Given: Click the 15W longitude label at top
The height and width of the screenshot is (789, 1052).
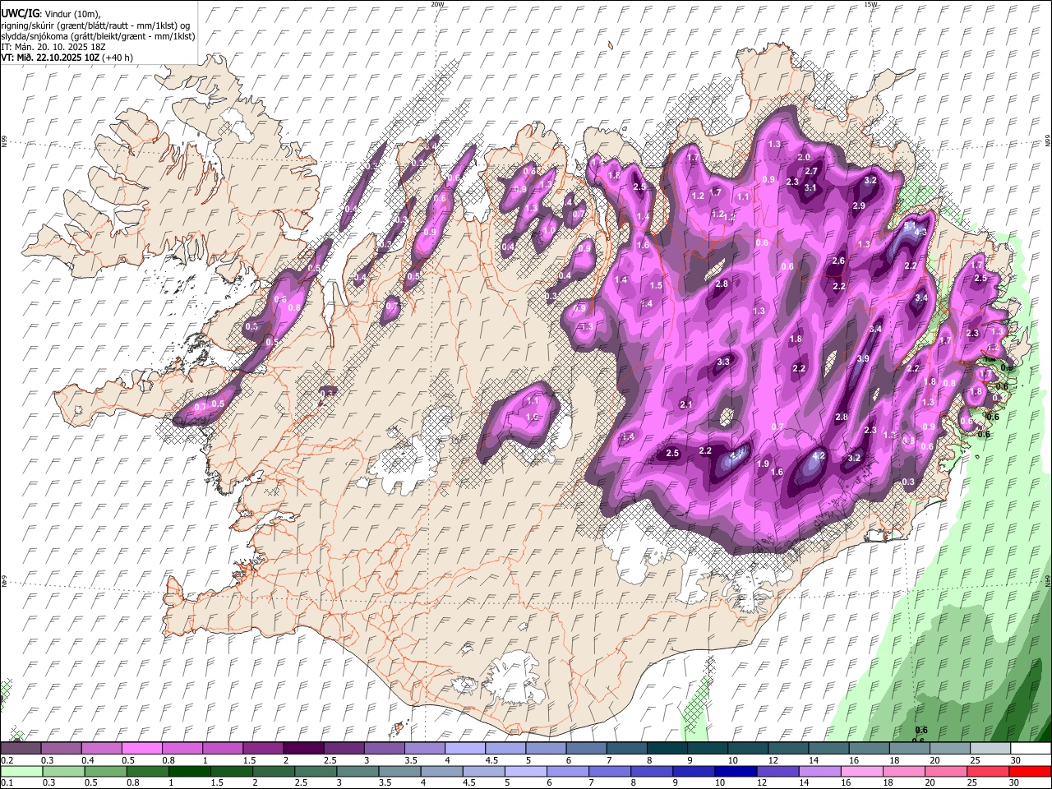Looking at the screenshot, I should [x=871, y=4].
